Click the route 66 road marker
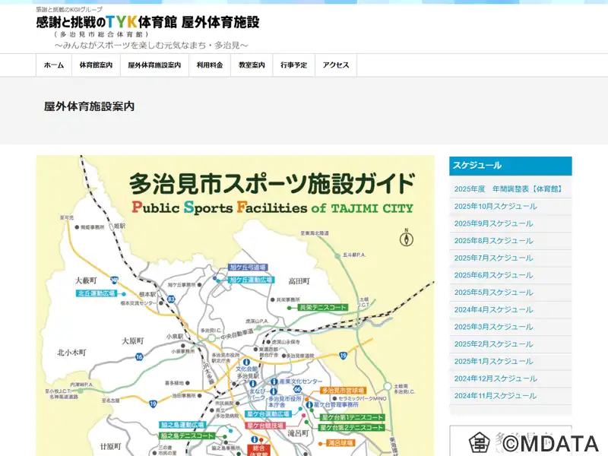The image size is (608, 456). tap(298, 389)
